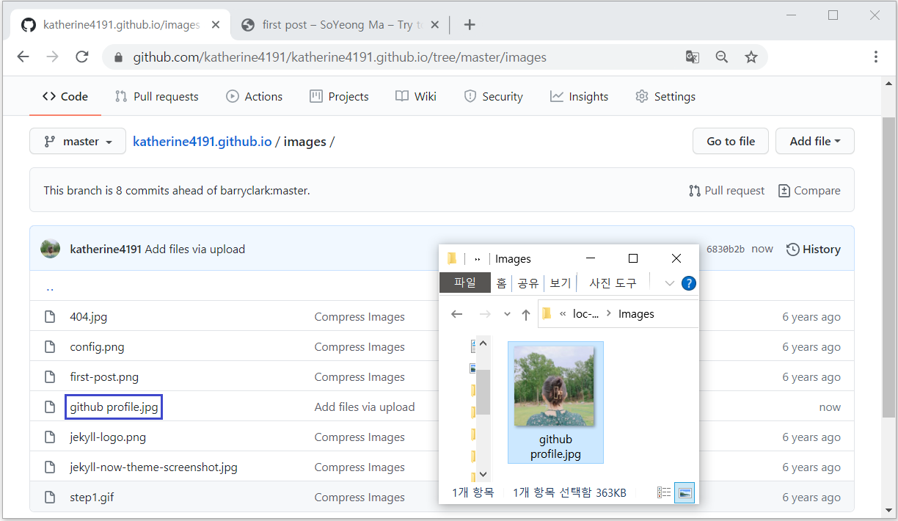Open jekyll-logo.png file
898x521 pixels.
108,437
